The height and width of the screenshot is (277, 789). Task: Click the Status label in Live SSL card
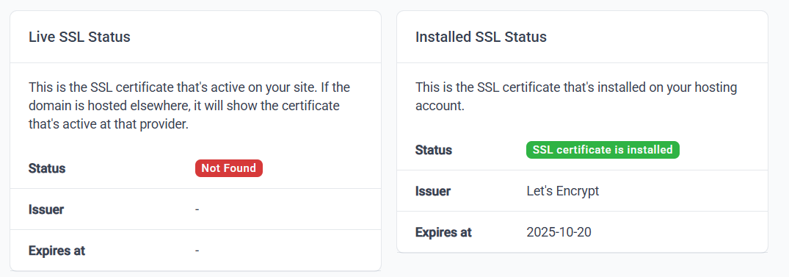(x=47, y=168)
